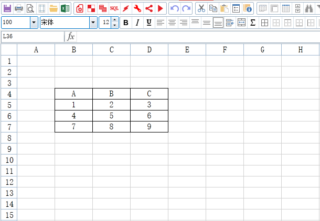Click the red wrench settings icon

137,8
